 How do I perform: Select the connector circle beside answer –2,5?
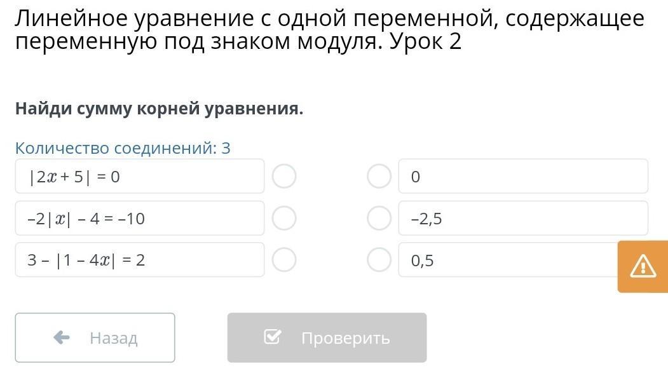coord(379,218)
